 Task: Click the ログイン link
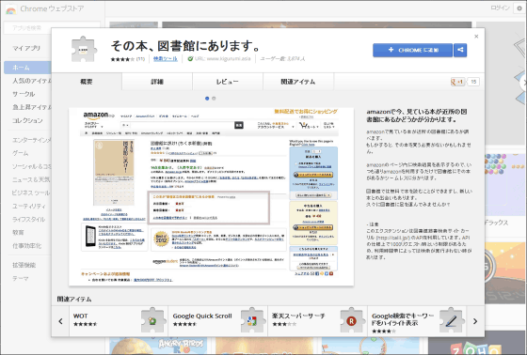[500, 8]
